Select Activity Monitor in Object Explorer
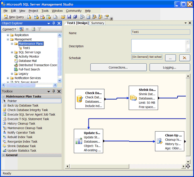 click(29, 57)
